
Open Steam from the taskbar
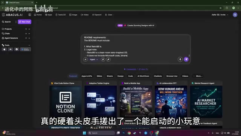[x=135, y=133]
